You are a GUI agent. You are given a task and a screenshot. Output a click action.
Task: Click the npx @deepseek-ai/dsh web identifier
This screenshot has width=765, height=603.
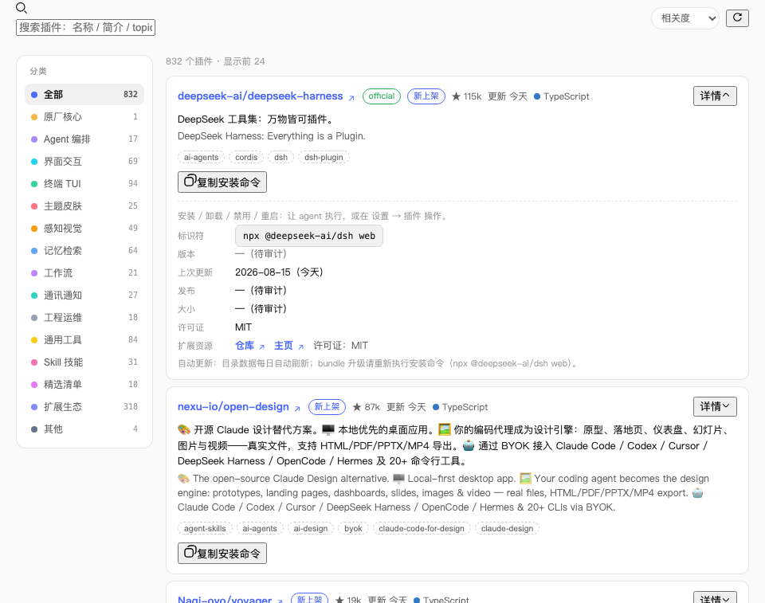click(309, 236)
